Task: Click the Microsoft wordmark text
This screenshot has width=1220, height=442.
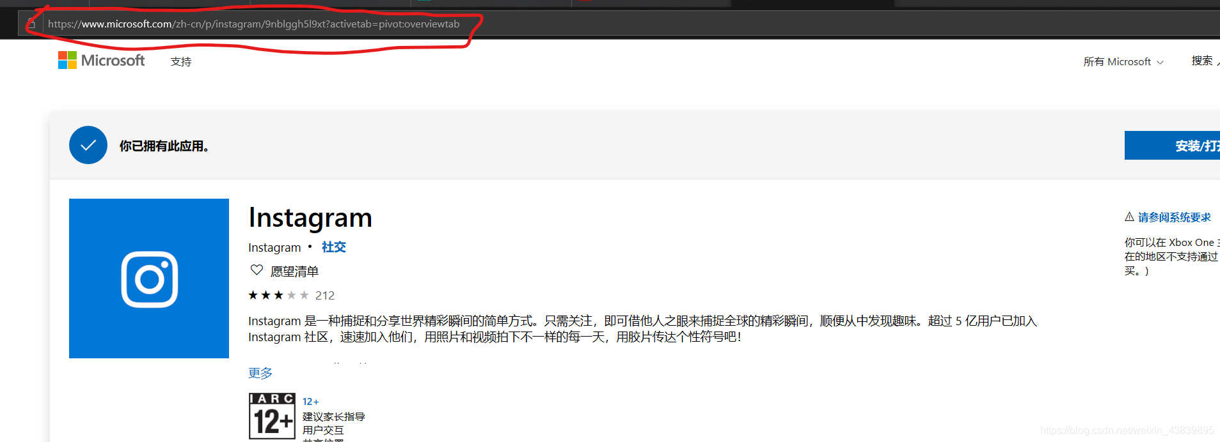Action: pos(113,60)
